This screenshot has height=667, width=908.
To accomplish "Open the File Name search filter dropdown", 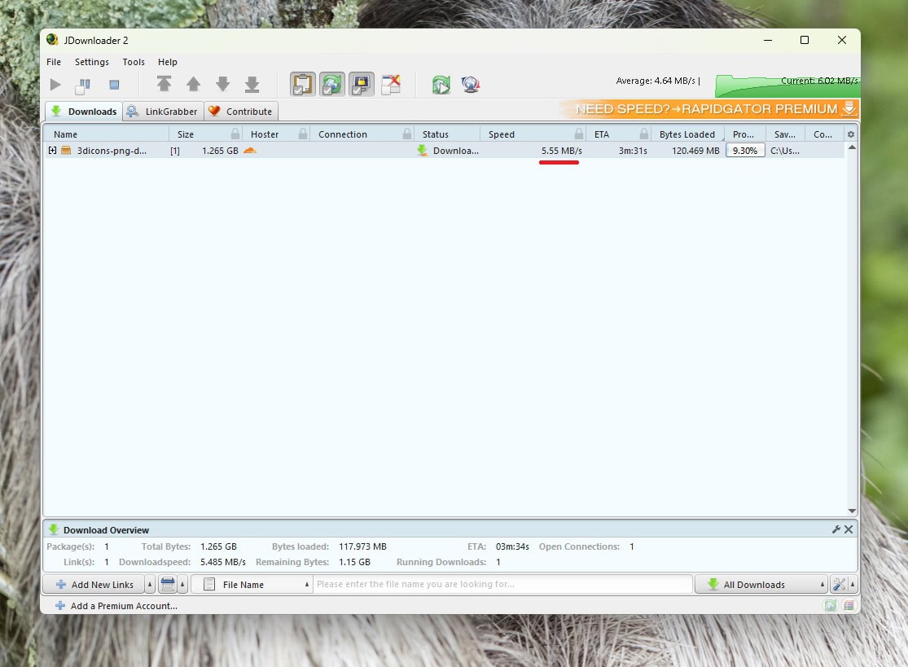I will (251, 584).
